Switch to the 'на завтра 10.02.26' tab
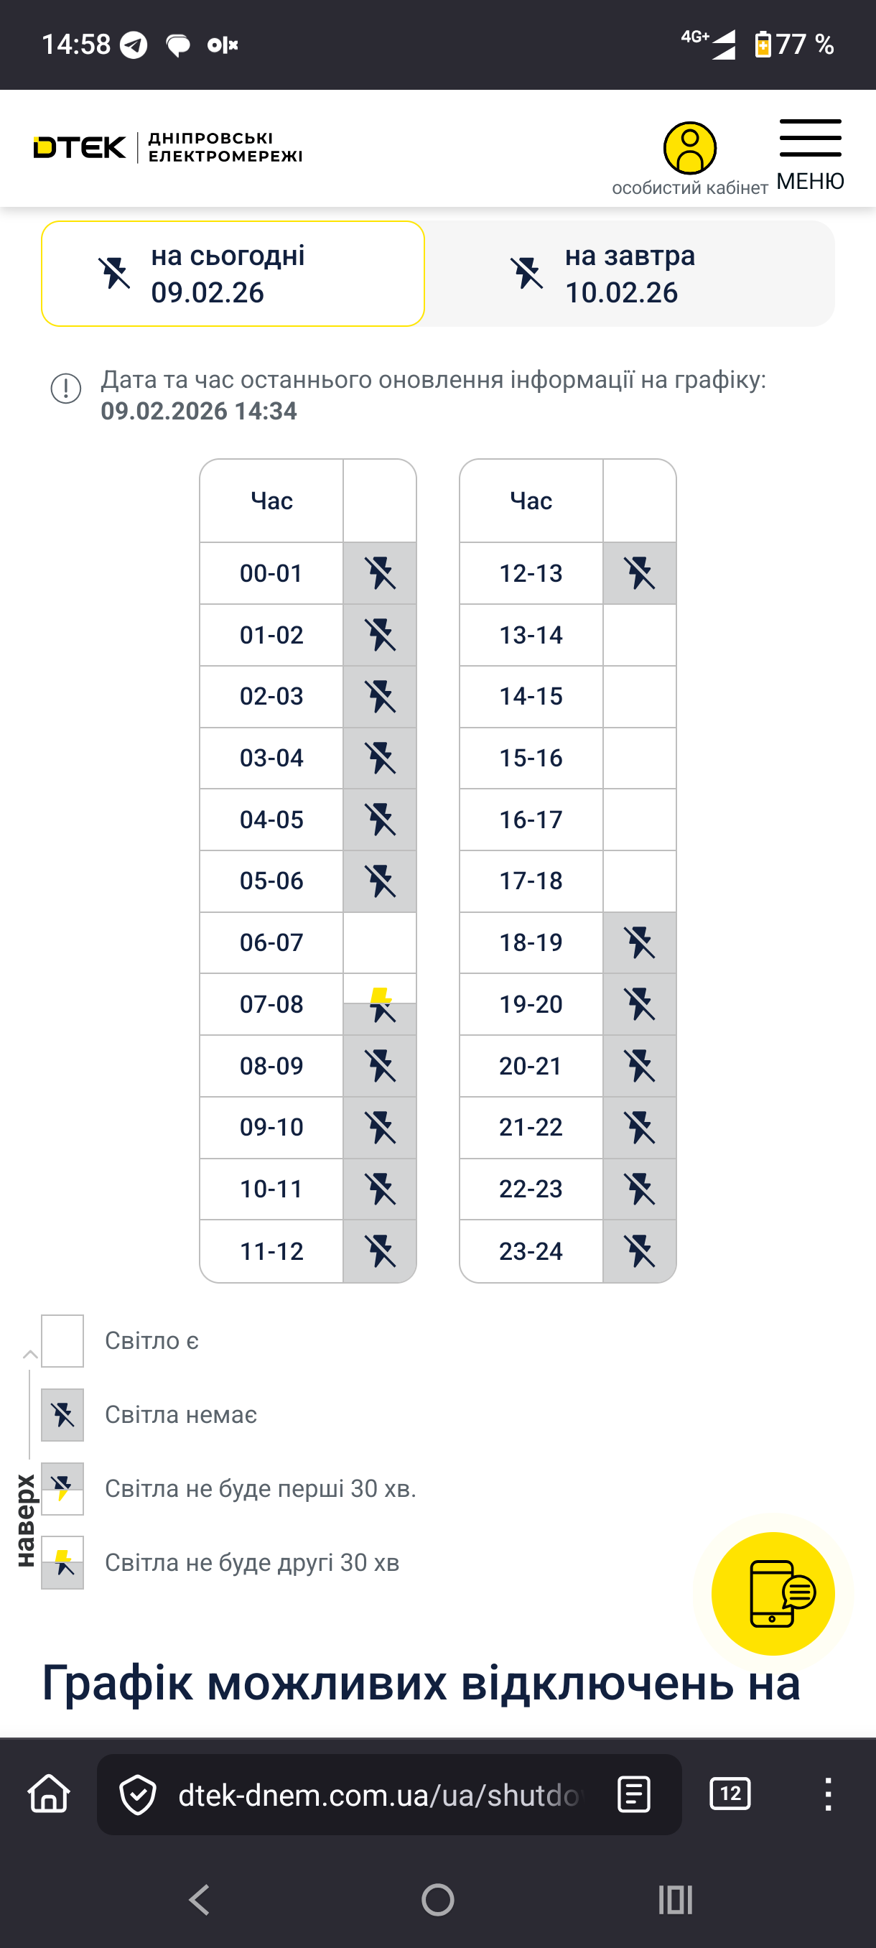This screenshot has height=1948, width=876. [629, 274]
